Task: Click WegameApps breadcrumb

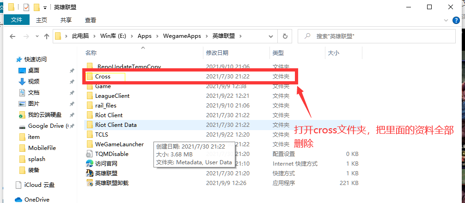Action: tap(182, 36)
